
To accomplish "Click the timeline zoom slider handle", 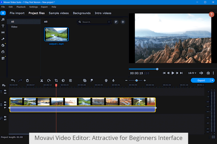I will (137, 80).
